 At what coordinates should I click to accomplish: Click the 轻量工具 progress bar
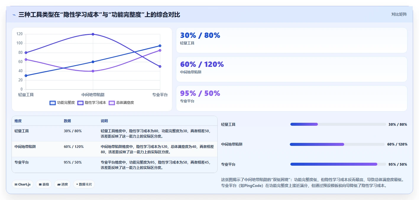pyautogui.click(x=338, y=124)
